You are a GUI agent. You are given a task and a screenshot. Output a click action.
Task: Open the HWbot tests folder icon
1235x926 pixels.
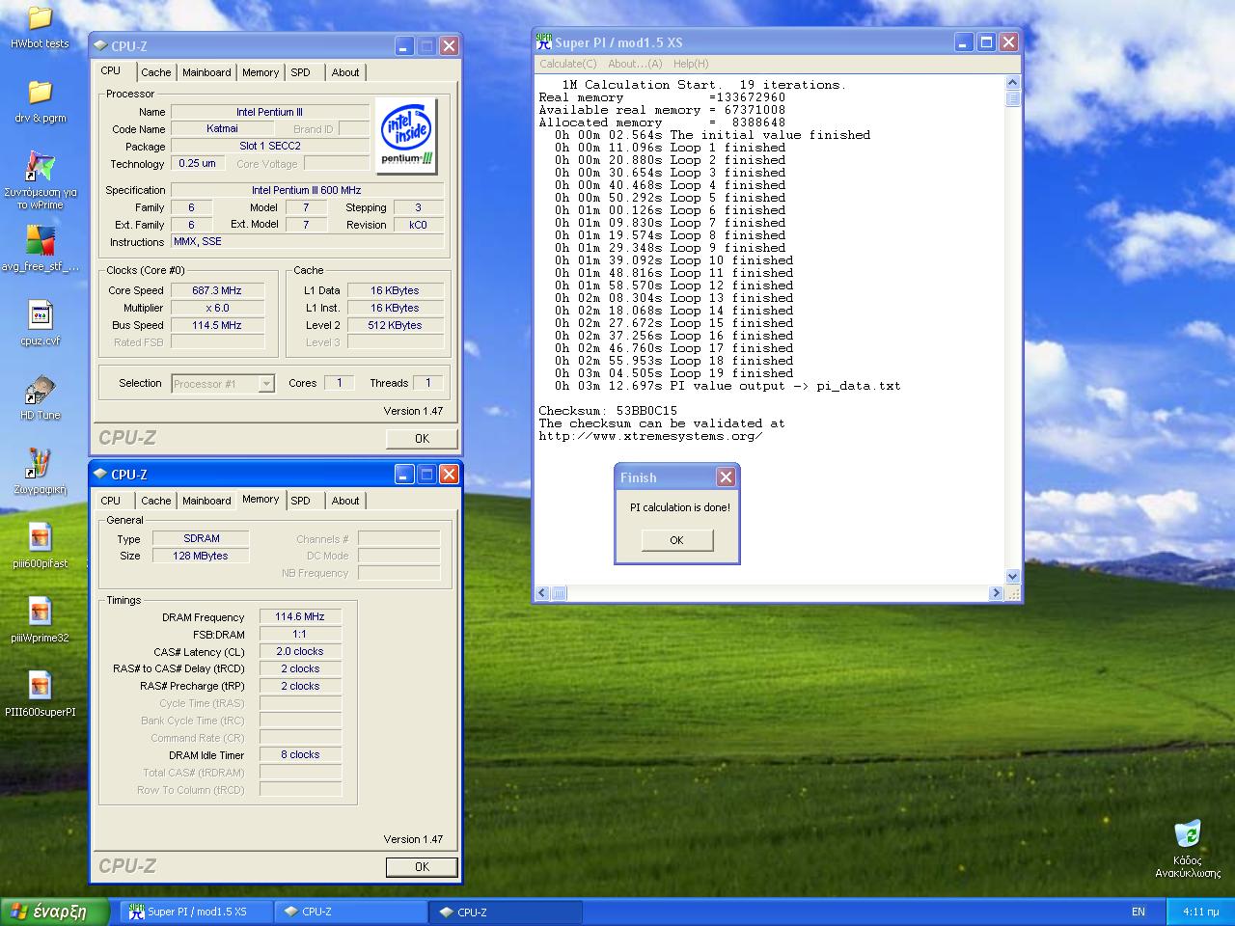tap(40, 18)
